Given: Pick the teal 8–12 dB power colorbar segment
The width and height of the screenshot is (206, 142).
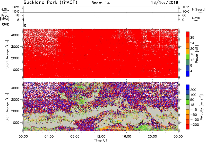Looking at the screenshot, I should coord(188,63).
